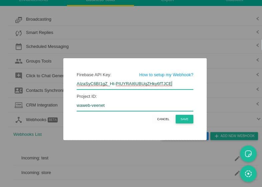Image resolution: width=262 pixels, height=187 pixels.
Task: Select the Incoming: test row text
Action: 35,158
